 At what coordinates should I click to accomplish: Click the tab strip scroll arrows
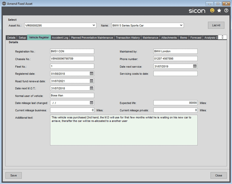pos(222,37)
